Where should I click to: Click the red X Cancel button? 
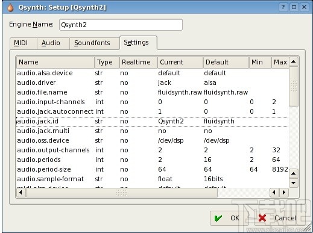tap(279, 218)
